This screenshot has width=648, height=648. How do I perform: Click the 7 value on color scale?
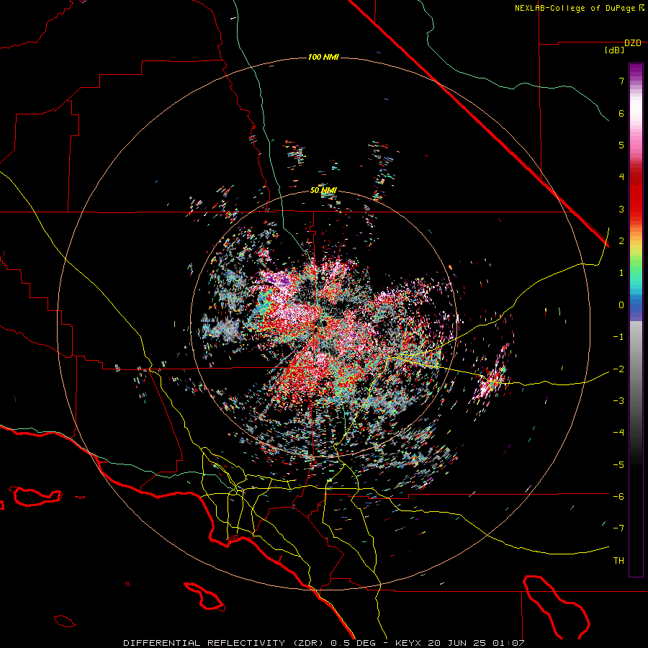621,81
